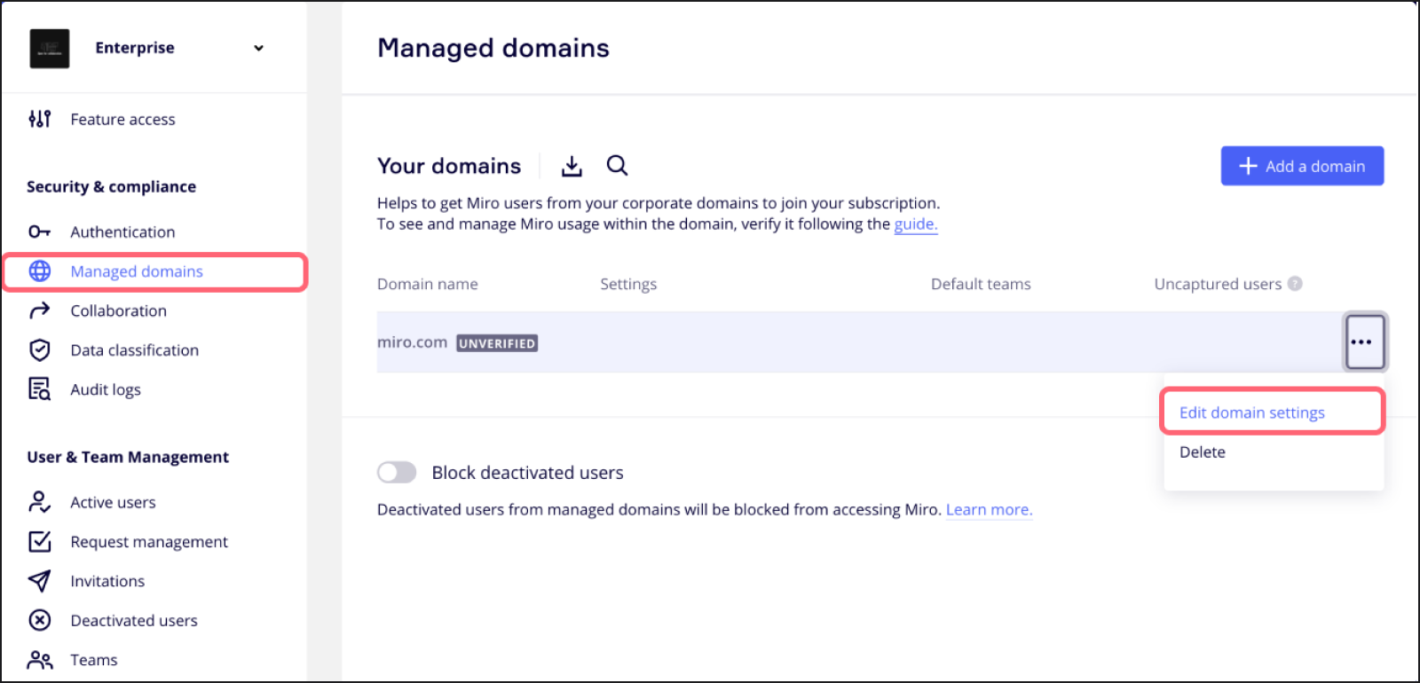Screen dimensions: 1420x683
Task: Enable the Block deactivated users toggle
Action: click(397, 473)
